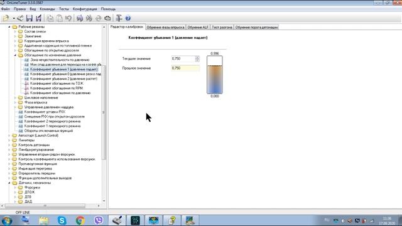
Task: Select Коэффициент убывания 2 (давление растет)
Action: coord(63,78)
